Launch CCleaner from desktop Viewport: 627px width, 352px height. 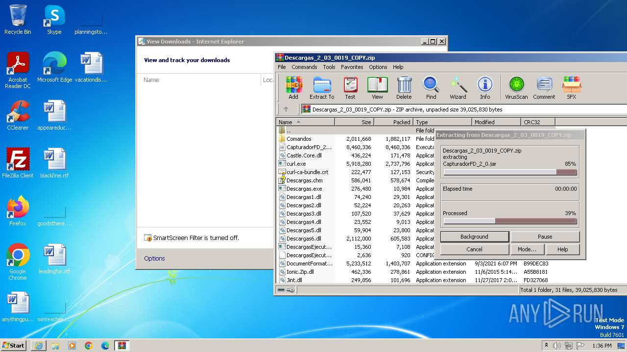18,115
